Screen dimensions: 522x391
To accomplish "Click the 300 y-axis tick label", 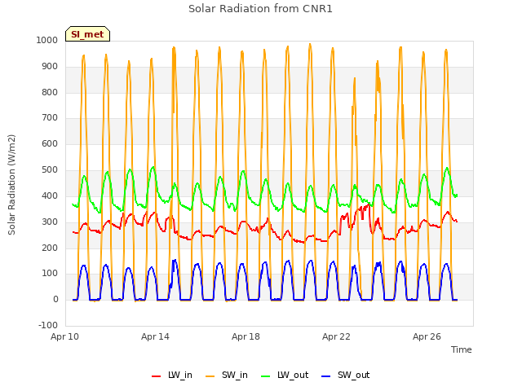I will click(x=50, y=222).
